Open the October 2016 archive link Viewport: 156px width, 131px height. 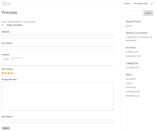click(x=132, y=52)
